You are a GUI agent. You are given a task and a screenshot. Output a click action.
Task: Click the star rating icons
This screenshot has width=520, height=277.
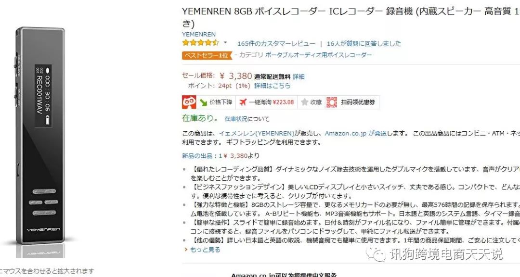200,43
